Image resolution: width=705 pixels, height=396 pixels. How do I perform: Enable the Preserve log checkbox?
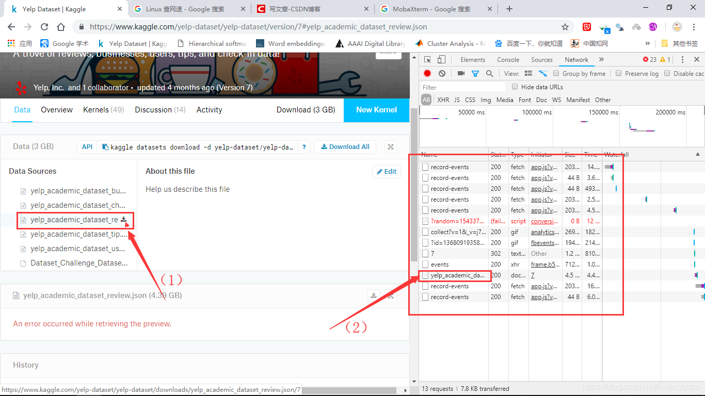pyautogui.click(x=619, y=73)
